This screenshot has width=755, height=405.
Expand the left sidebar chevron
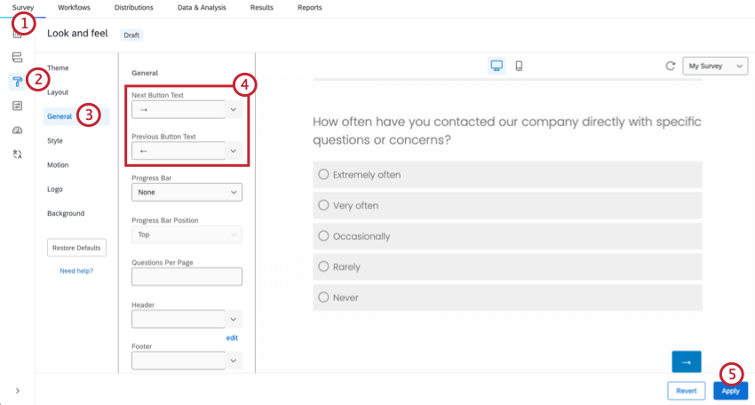pos(17,390)
